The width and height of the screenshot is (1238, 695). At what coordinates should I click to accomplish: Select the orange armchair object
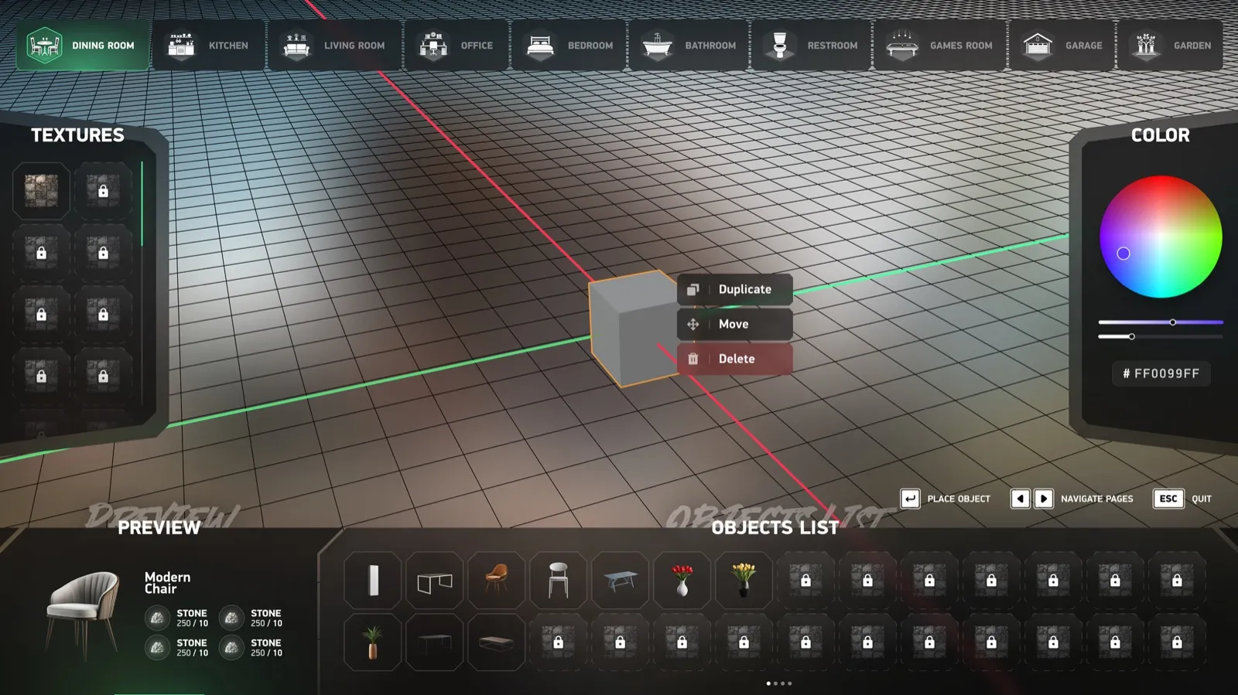(497, 580)
